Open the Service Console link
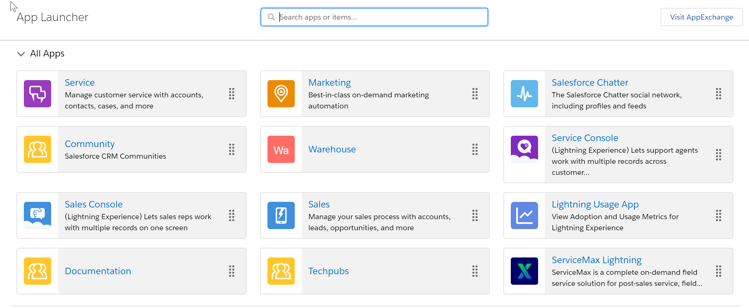Screen dimensions: 749x308 [585, 138]
